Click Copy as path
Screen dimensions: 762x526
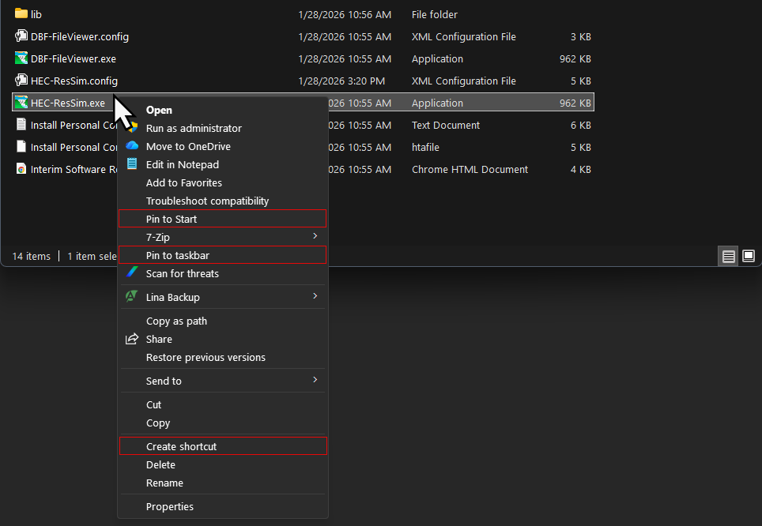click(175, 321)
